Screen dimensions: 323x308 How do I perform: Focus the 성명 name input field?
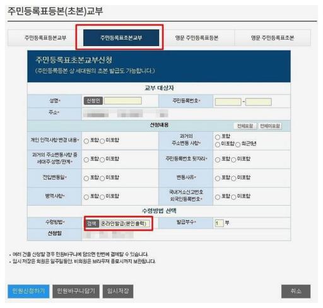(123, 100)
